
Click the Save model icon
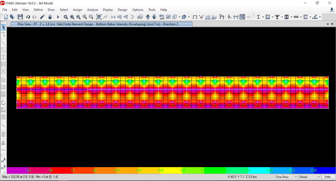click(20, 17)
